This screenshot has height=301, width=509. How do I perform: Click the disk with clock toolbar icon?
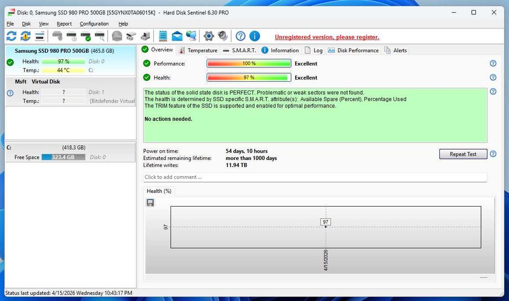tap(72, 36)
